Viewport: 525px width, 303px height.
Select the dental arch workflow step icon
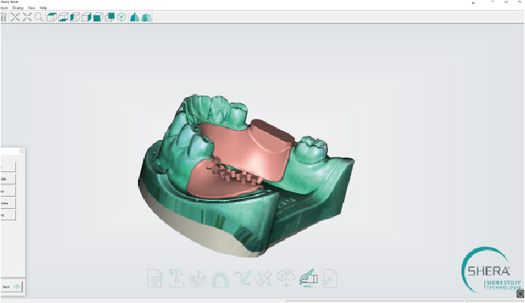tap(220, 279)
